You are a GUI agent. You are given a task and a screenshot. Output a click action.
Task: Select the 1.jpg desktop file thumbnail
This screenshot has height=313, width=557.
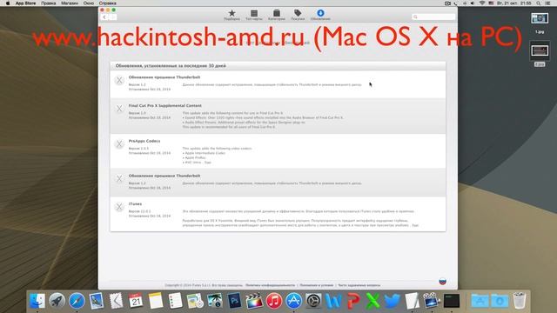(x=540, y=18)
